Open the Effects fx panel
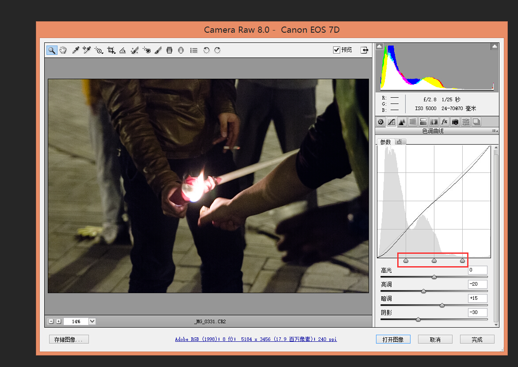The height and width of the screenshot is (367, 518). click(445, 122)
